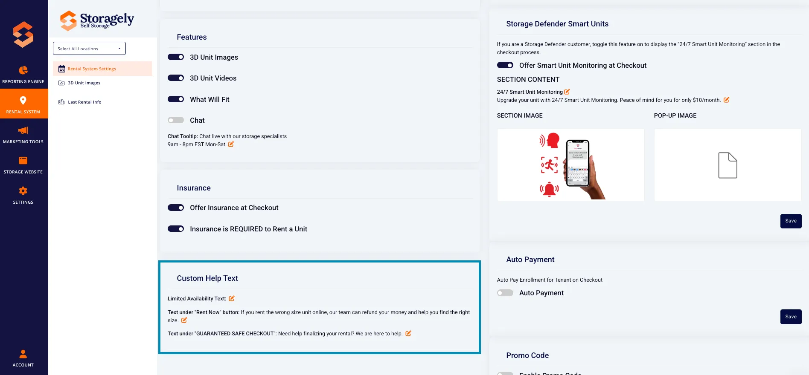This screenshot has height=375, width=809.
Task: Open Last Rental Info menu item
Action: coord(84,102)
